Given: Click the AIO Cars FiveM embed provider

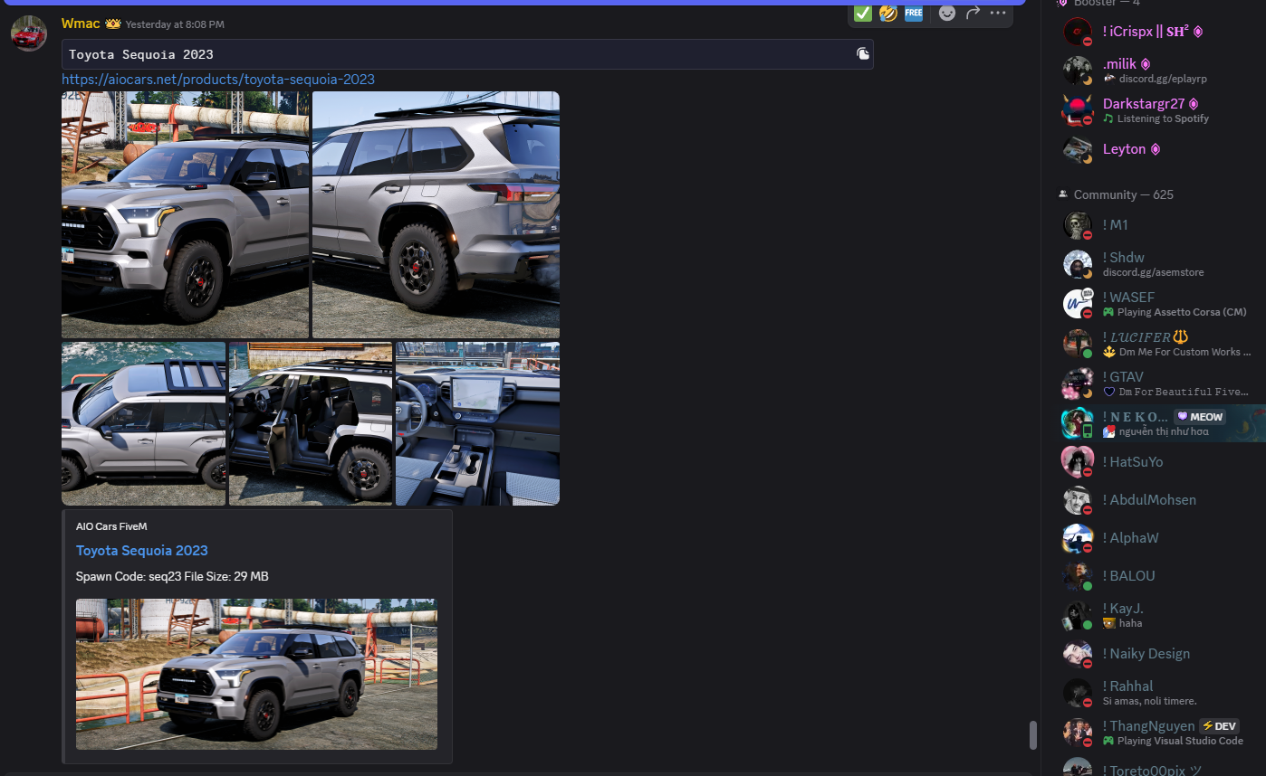Looking at the screenshot, I should pyautogui.click(x=111, y=526).
